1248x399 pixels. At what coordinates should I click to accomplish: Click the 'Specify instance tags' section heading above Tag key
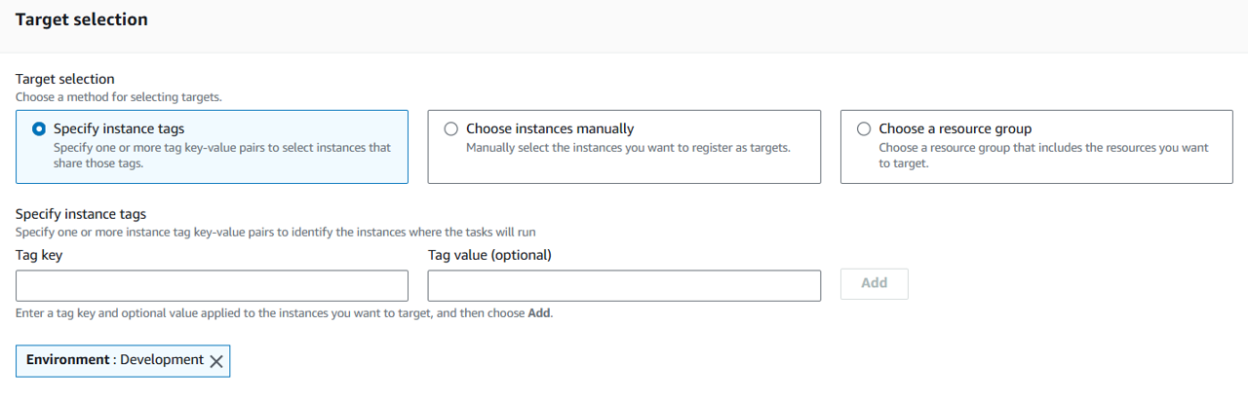tap(80, 214)
